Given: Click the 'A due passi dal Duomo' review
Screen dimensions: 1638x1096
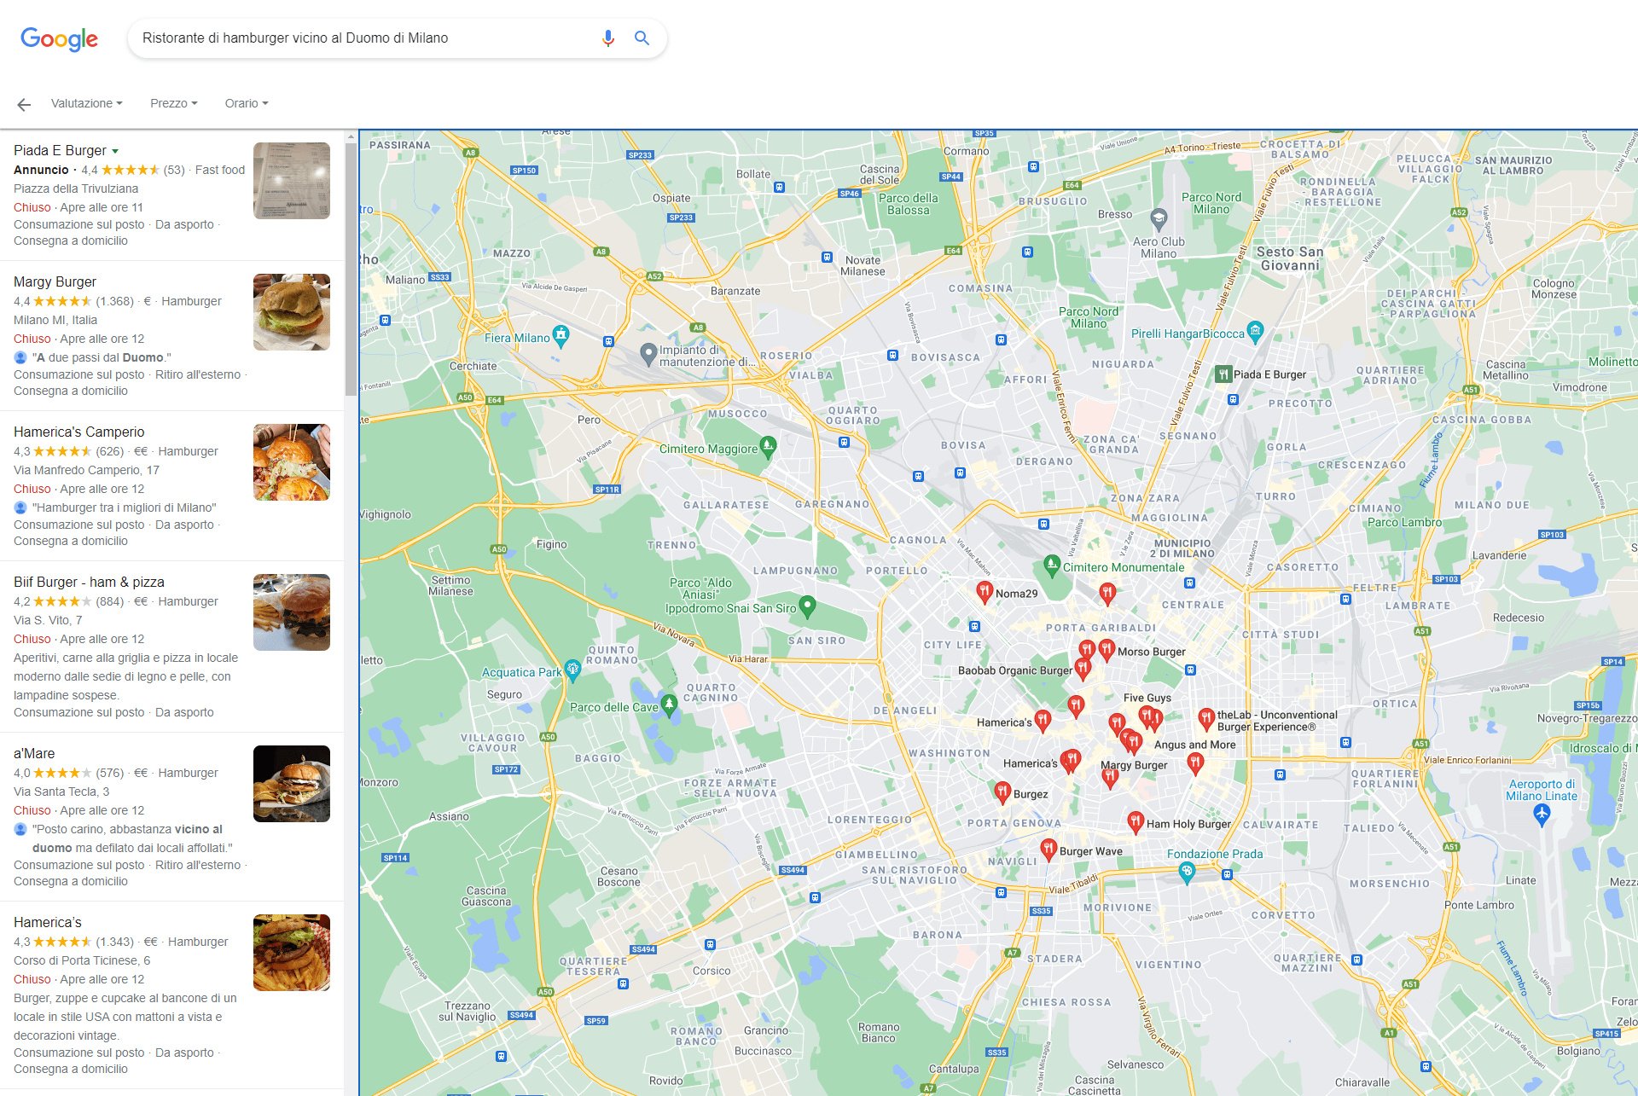Looking at the screenshot, I should pos(102,357).
